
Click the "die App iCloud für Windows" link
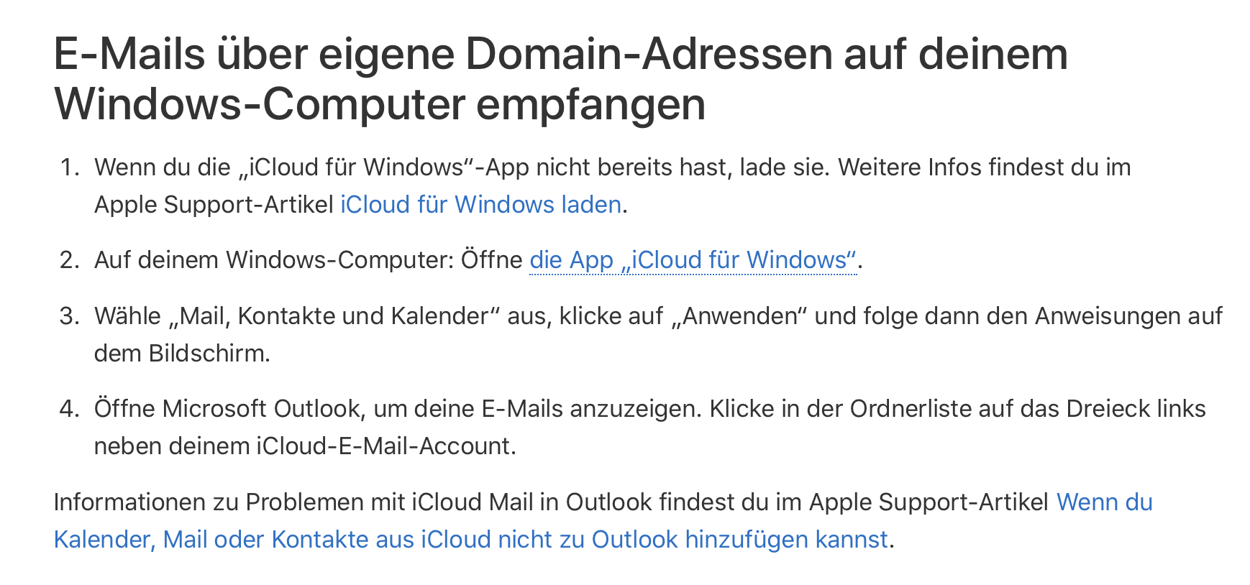click(693, 260)
